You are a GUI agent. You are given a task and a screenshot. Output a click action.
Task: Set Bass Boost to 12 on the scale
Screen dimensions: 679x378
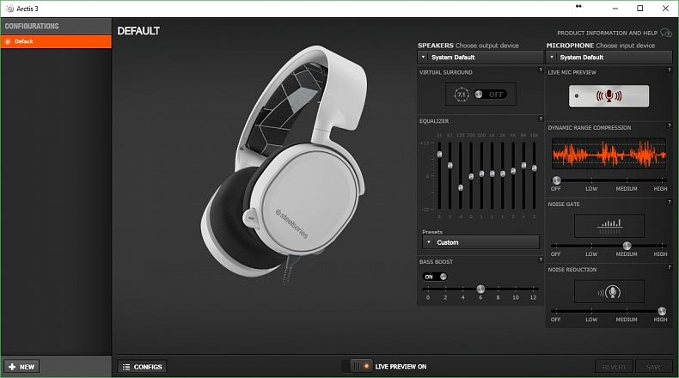533,297
